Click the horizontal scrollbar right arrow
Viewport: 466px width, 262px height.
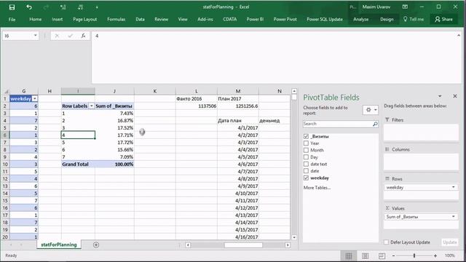click(x=288, y=245)
